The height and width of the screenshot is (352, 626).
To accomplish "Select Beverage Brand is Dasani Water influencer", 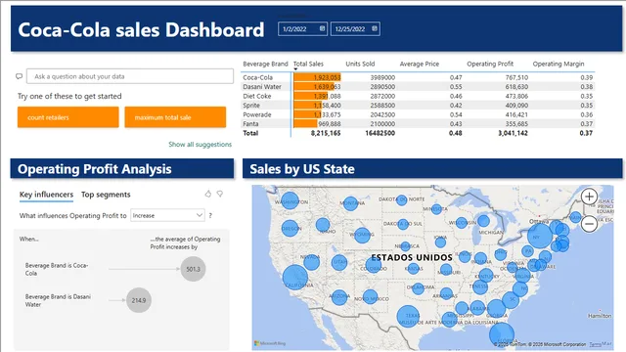I will click(58, 300).
